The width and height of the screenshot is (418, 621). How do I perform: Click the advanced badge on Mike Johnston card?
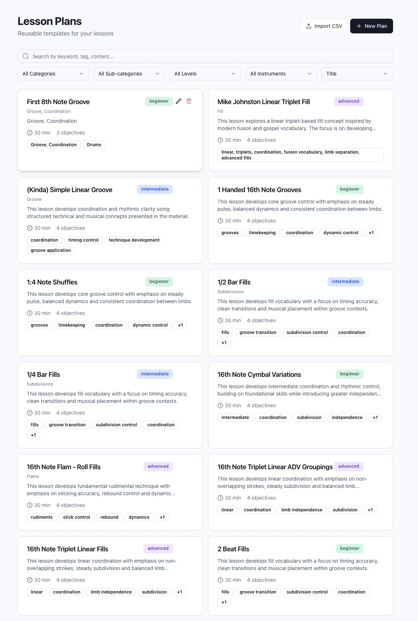[349, 101]
